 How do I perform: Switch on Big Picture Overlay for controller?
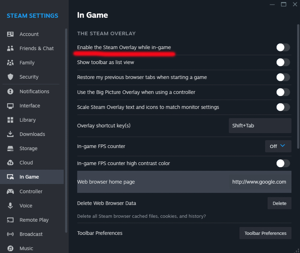click(283, 92)
